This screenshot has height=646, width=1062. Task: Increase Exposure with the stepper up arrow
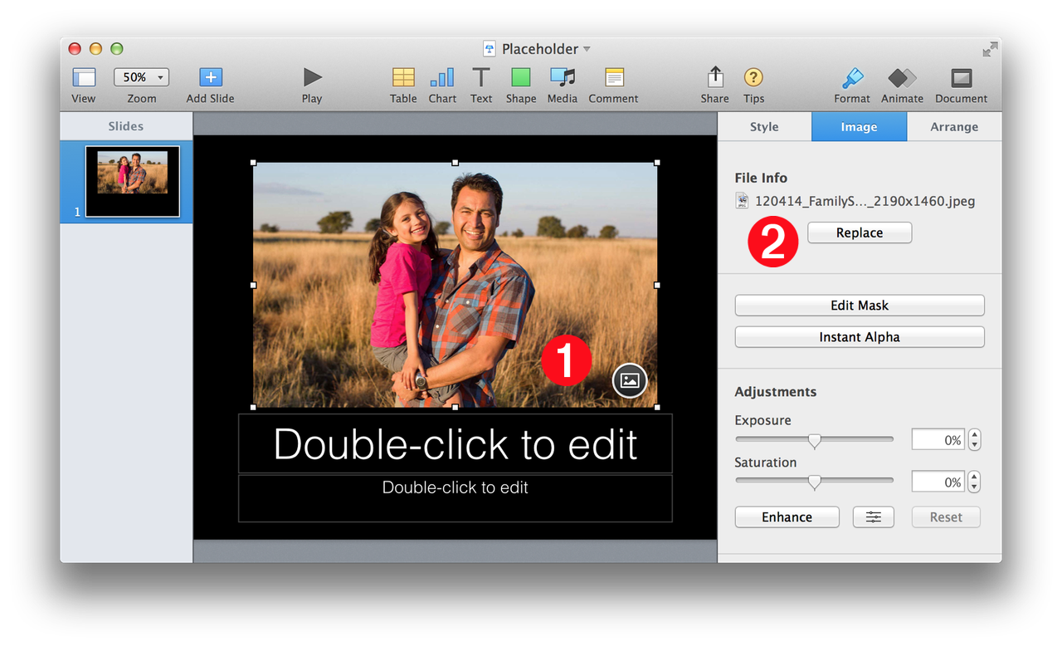coord(975,435)
